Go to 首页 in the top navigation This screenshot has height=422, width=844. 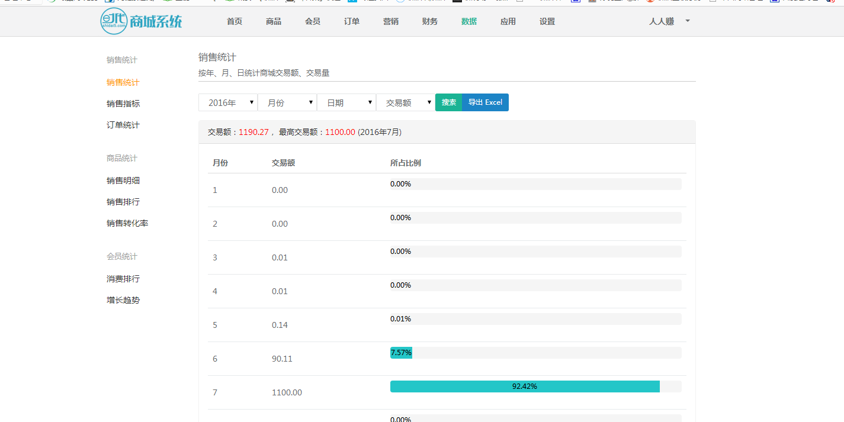235,21
